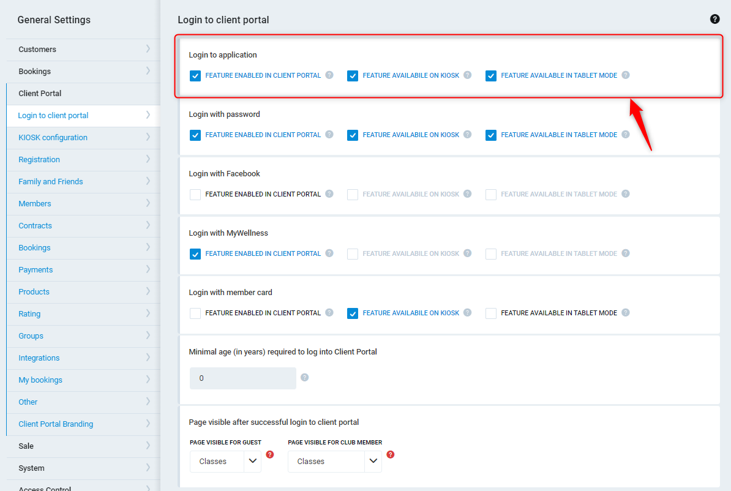
Task: Uncheck Login with MyWellness client portal feature
Action: 195,254
